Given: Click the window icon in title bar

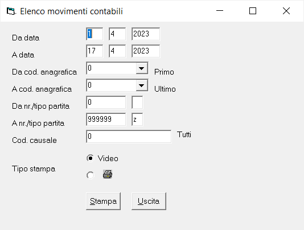Looking at the screenshot, I should tap(11, 11).
